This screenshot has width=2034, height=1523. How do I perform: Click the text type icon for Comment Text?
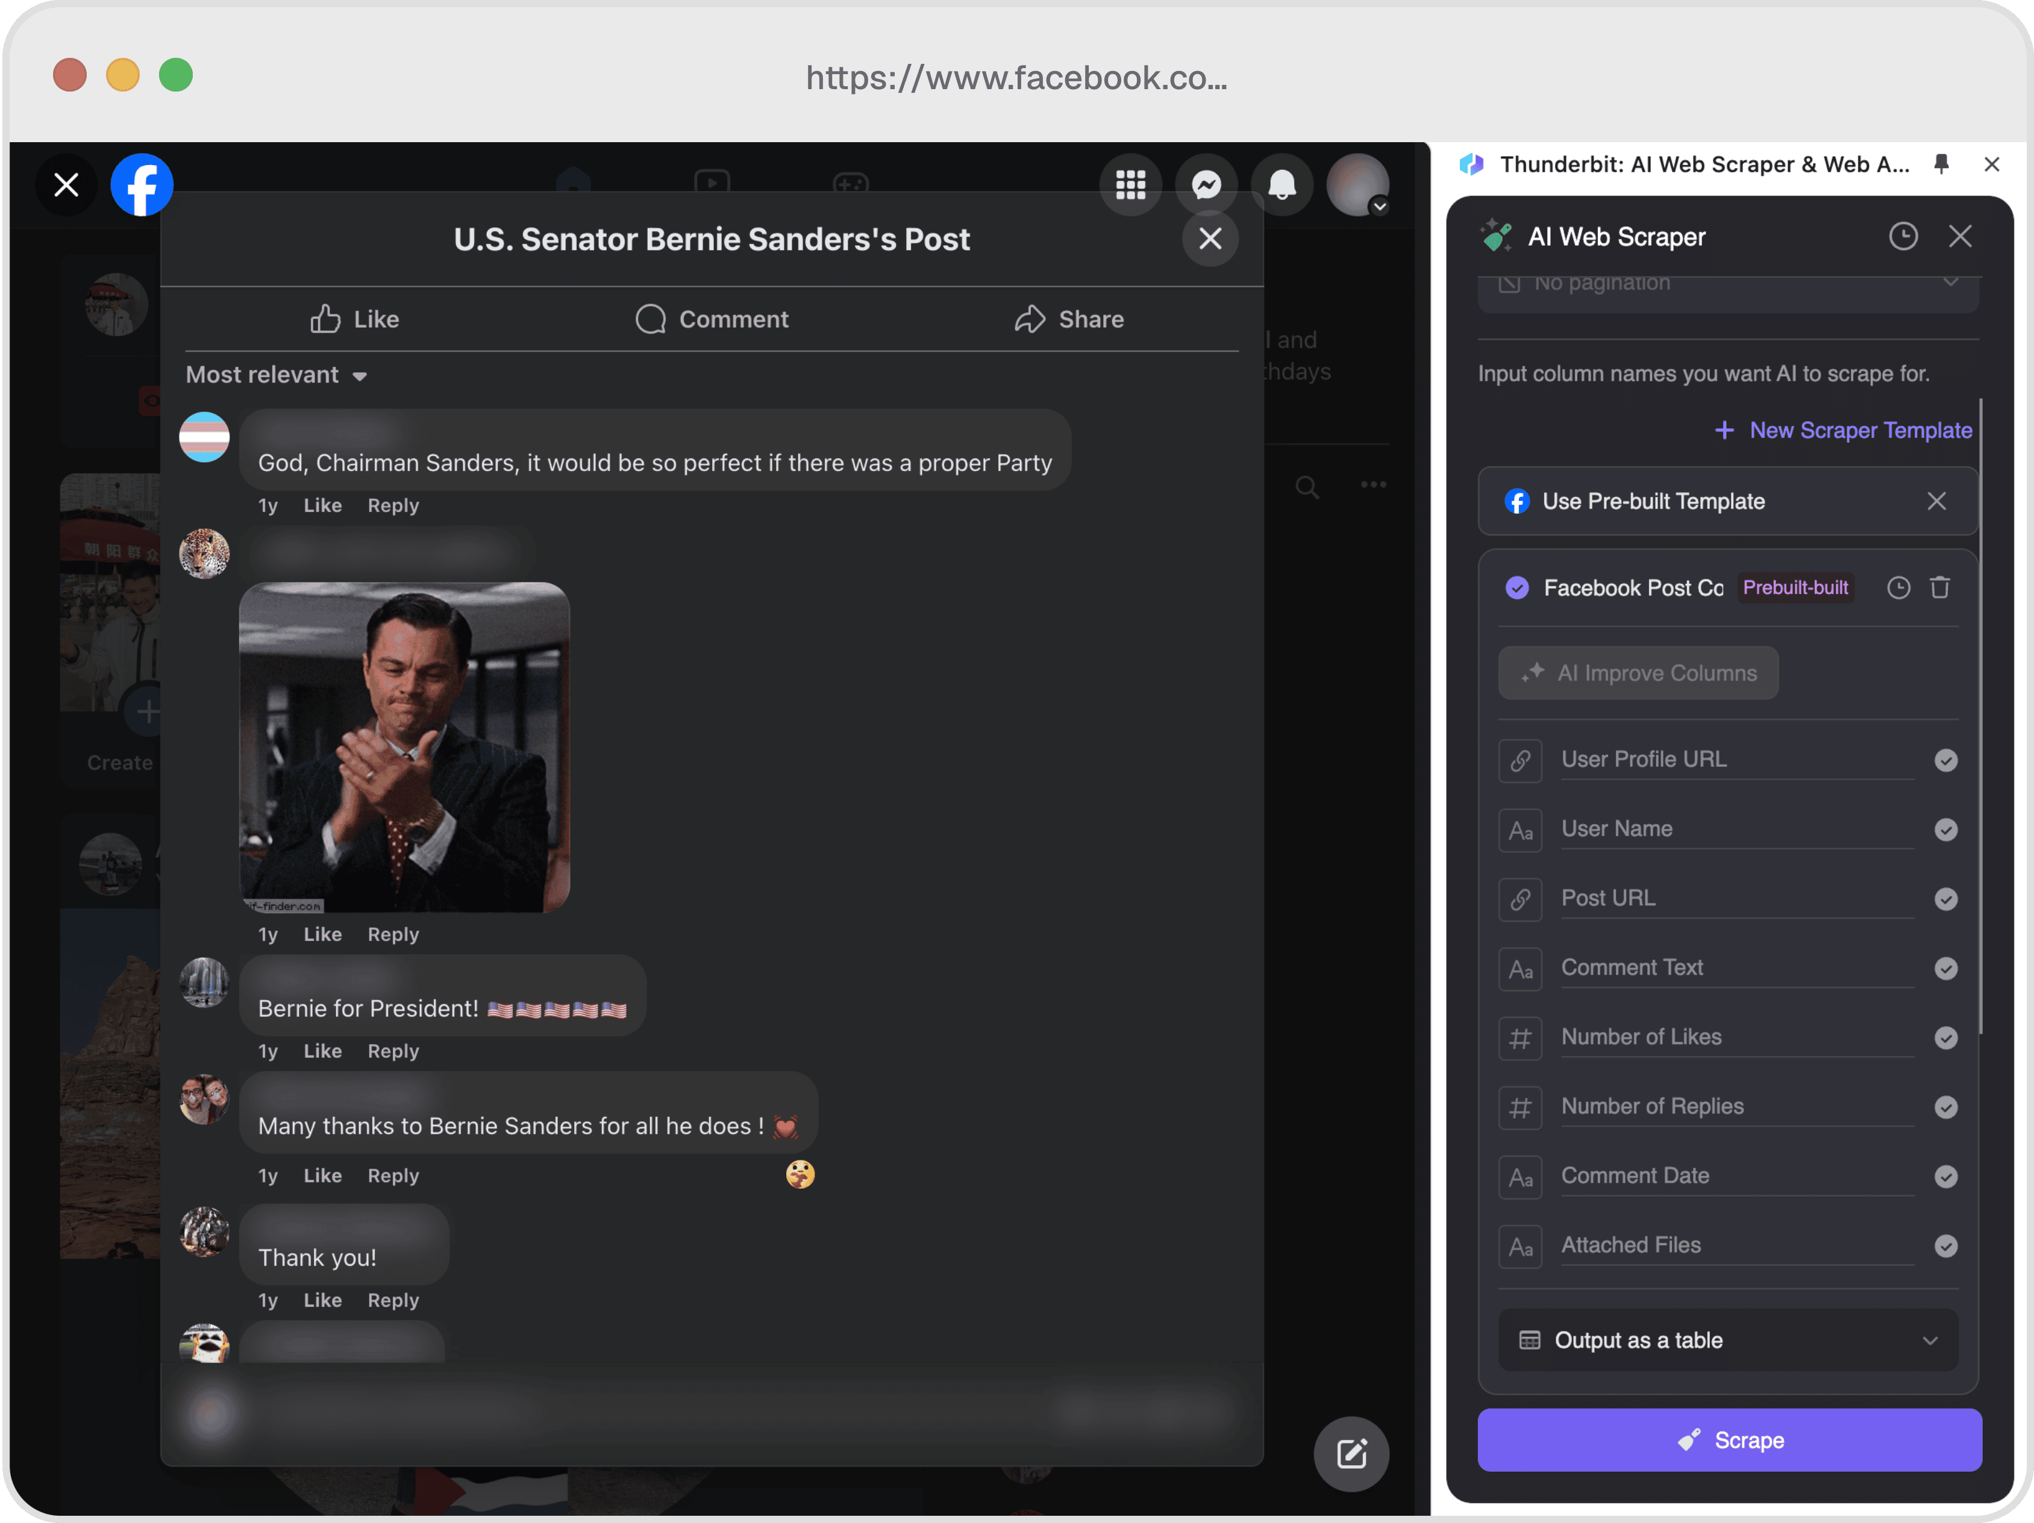click(x=1520, y=969)
